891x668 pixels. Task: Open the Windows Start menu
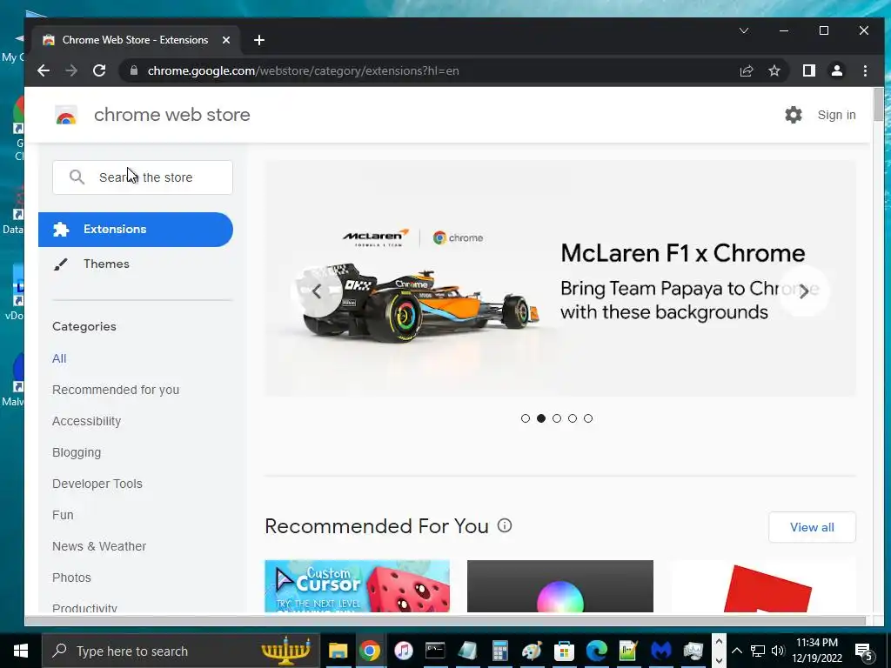21,651
